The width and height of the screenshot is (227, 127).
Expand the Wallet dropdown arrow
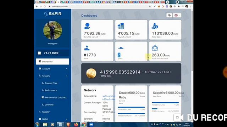[67, 119]
